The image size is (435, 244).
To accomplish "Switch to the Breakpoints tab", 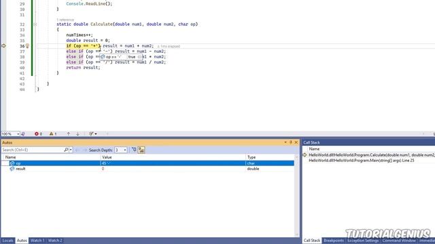I will (334, 241).
